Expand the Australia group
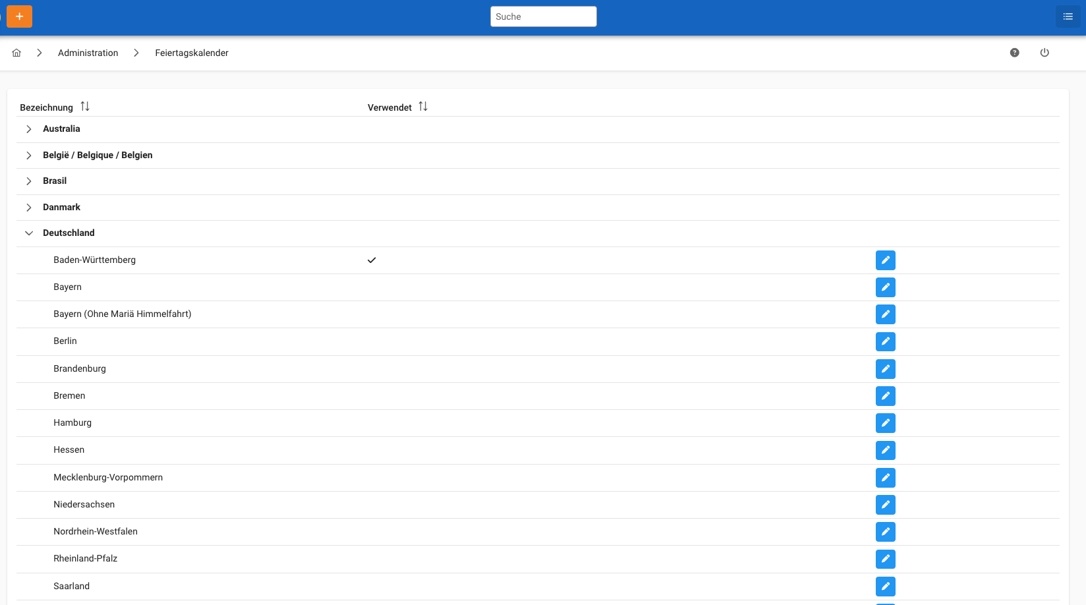This screenshot has height=605, width=1086. pyautogui.click(x=29, y=129)
